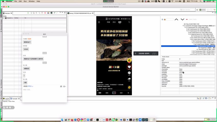217x122 pixels.
Task: Click the Update Heap icon in the Devices toolbar
Action: (31, 13)
